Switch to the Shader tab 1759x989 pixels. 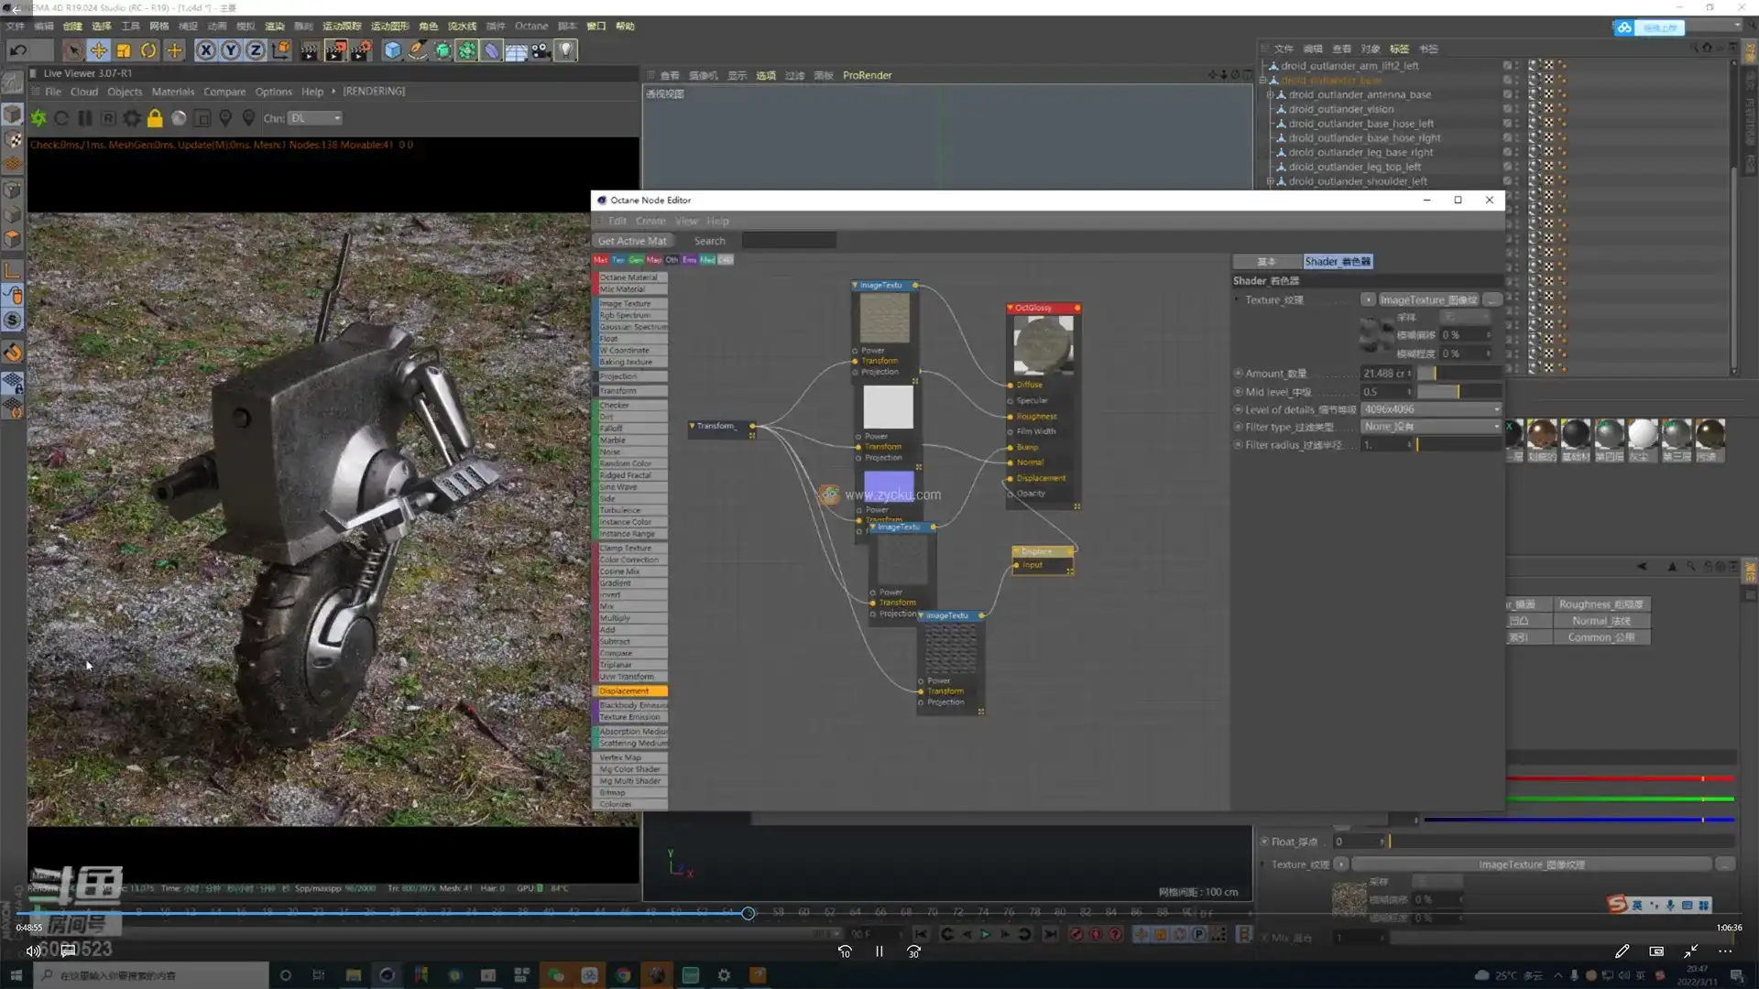[1337, 262]
